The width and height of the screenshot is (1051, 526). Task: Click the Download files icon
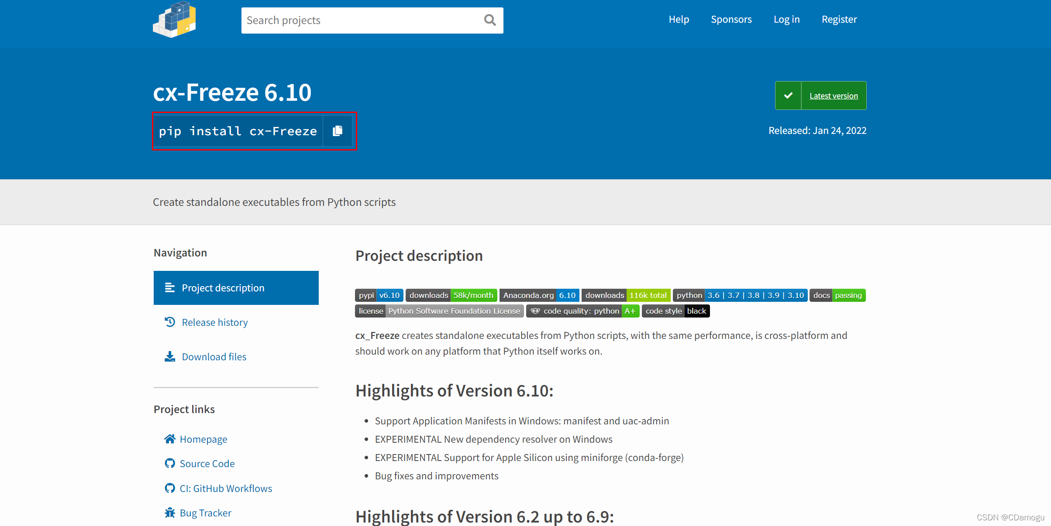[x=169, y=356]
